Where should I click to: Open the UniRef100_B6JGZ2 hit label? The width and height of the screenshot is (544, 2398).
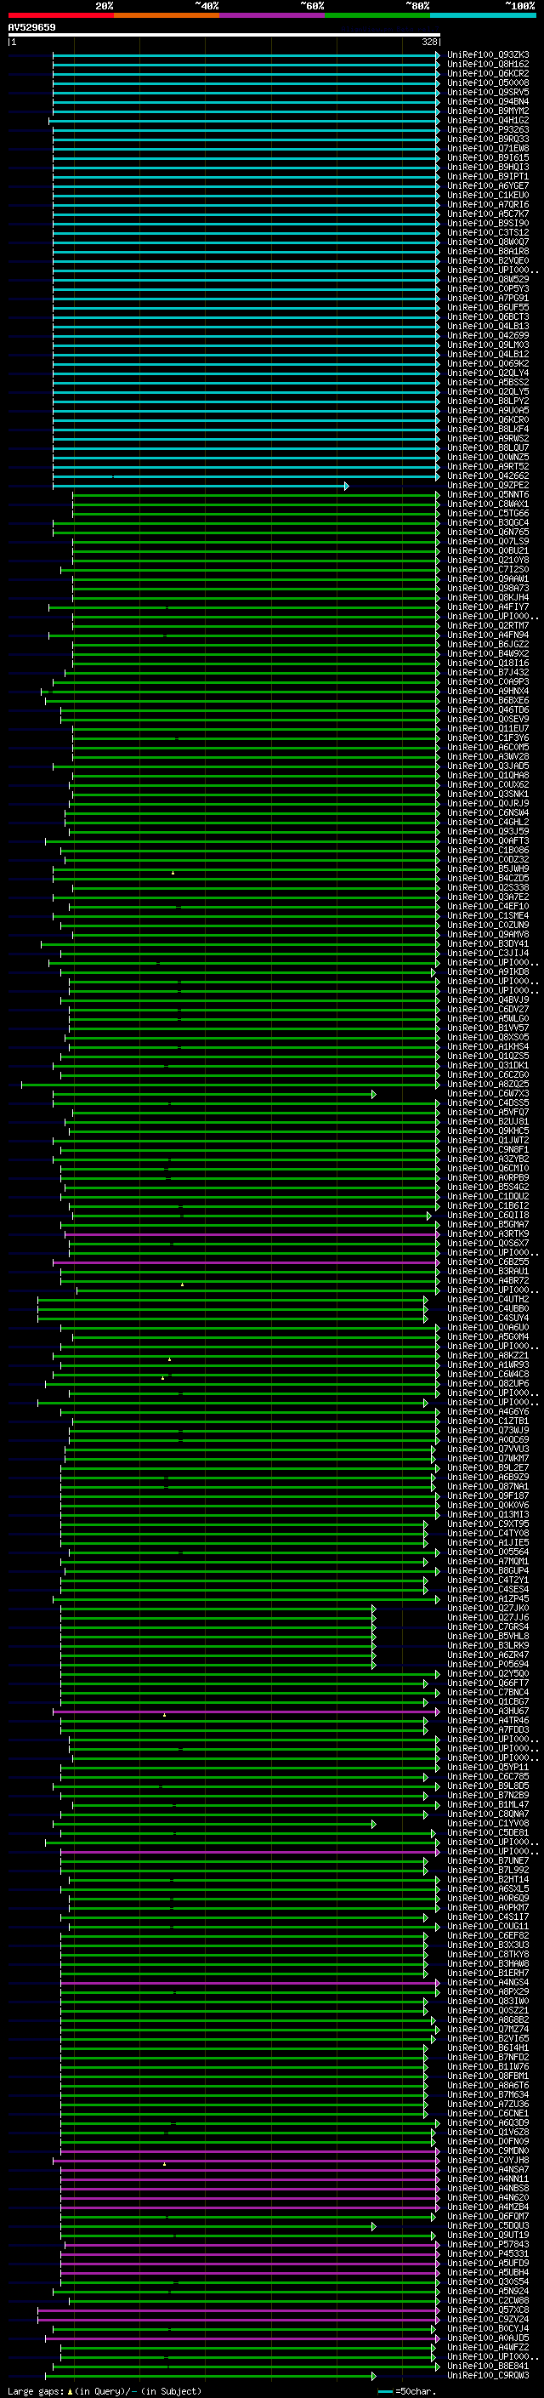[488, 644]
